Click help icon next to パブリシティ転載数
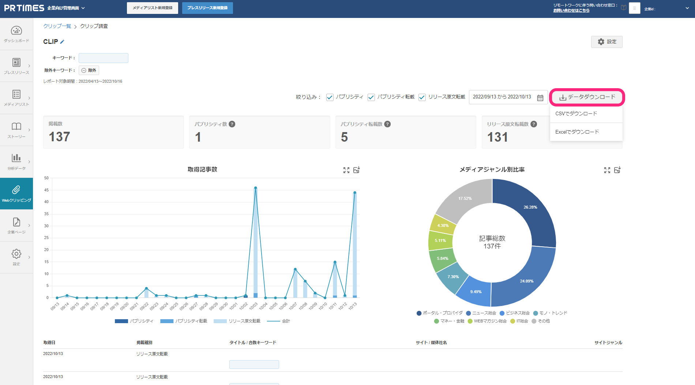Viewport: 695px width, 385px height. (387, 124)
